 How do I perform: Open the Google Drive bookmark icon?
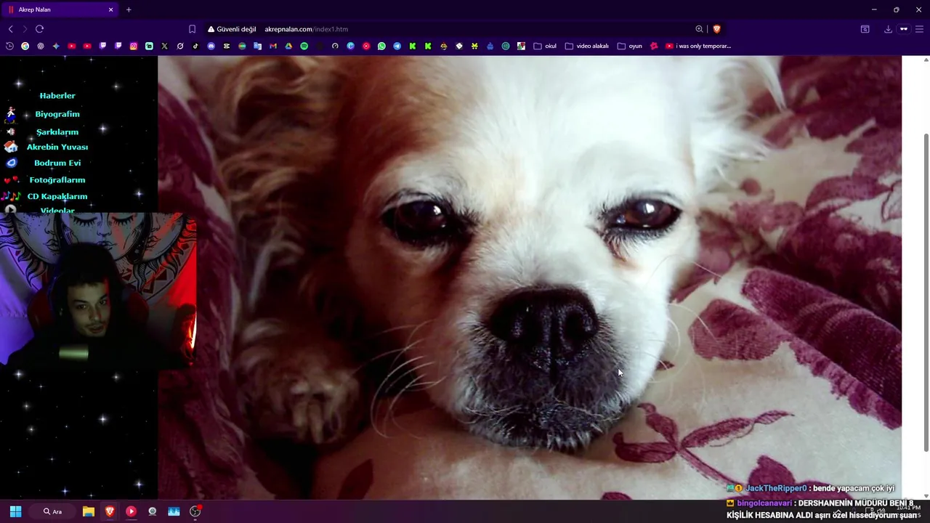point(288,46)
